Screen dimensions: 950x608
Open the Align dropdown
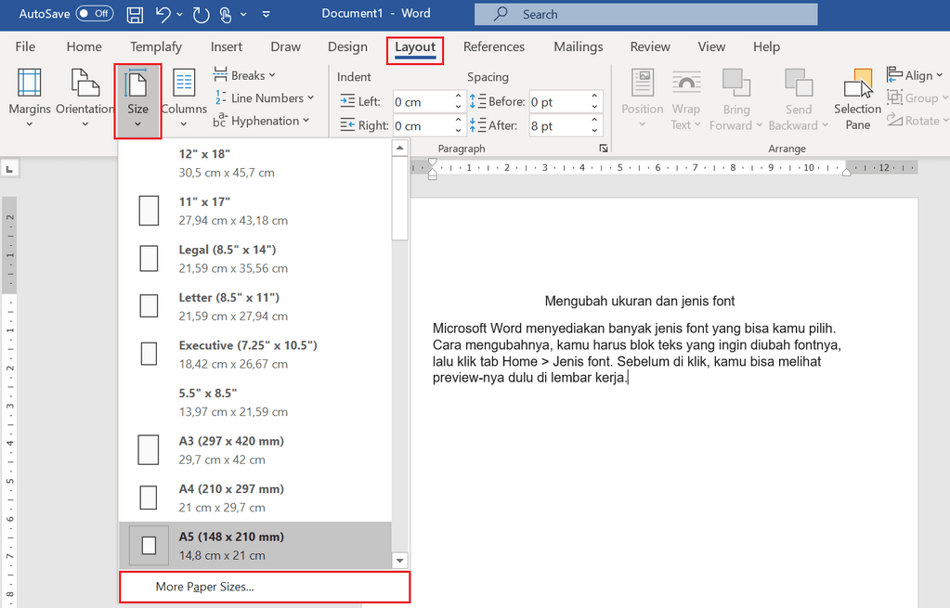[916, 75]
